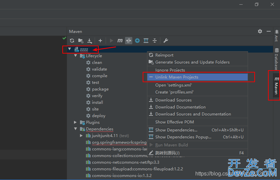This screenshot has height=180, width=280.
Task: Hide the Maven tool window
Action: click(269, 31)
